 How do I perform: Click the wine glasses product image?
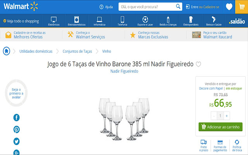pyautogui.click(x=124, y=119)
